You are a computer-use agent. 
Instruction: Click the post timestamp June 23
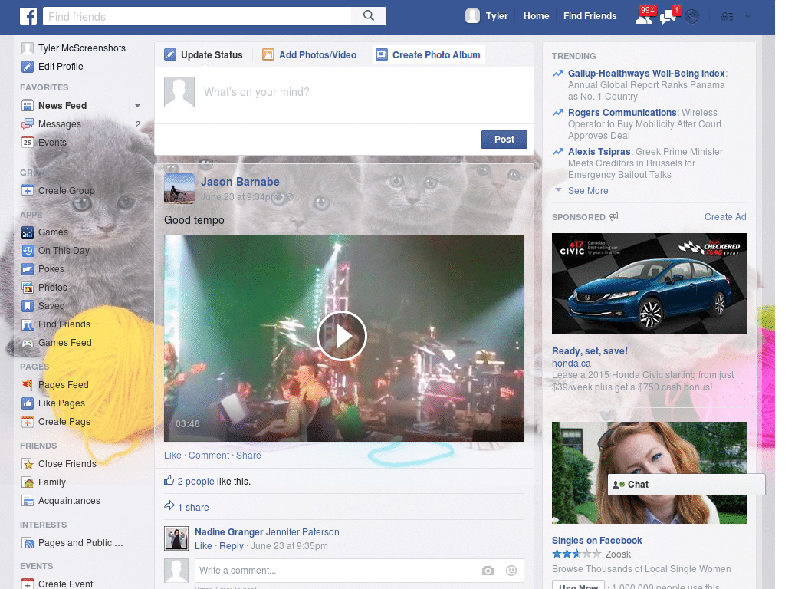coord(240,197)
